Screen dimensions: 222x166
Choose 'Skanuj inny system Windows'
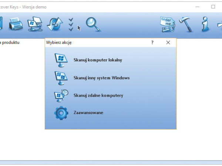coord(101,78)
